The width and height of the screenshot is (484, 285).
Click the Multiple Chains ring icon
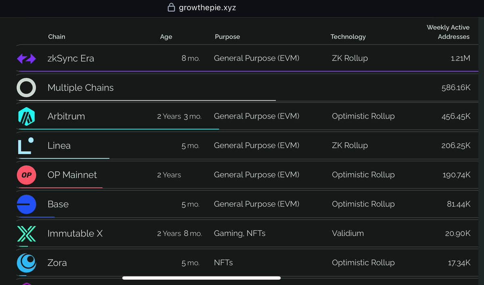[26, 87]
